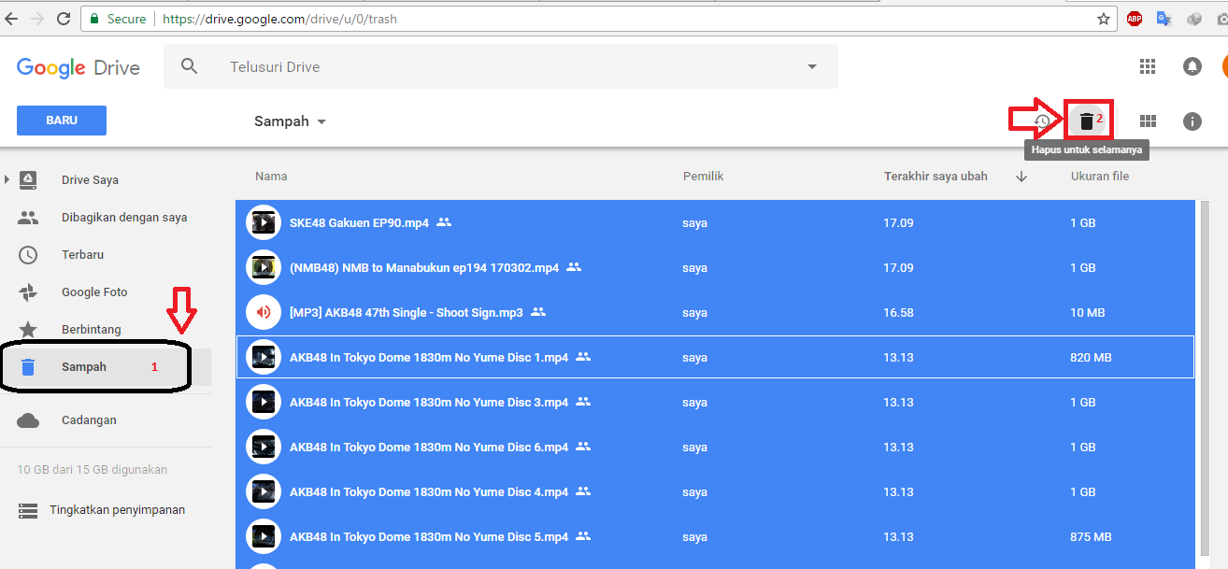The height and width of the screenshot is (569, 1228).
Task: Click the secure lock icon in address bar
Action: pos(94,19)
